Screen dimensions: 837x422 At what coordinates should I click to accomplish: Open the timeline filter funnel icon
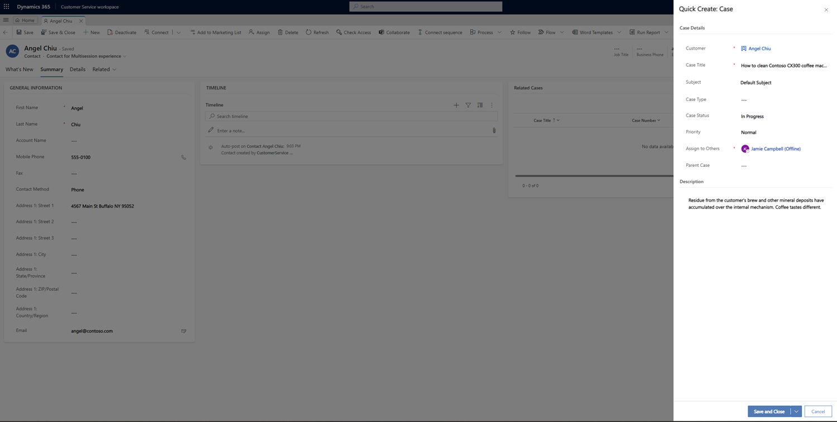pyautogui.click(x=468, y=105)
